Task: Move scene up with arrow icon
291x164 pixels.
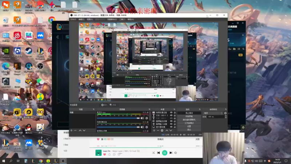Action: point(80,130)
